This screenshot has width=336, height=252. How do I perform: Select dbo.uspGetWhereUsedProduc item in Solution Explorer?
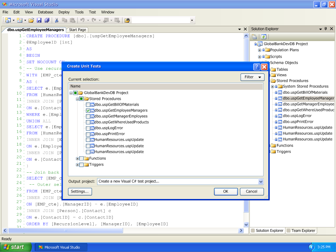[x=308, y=110]
